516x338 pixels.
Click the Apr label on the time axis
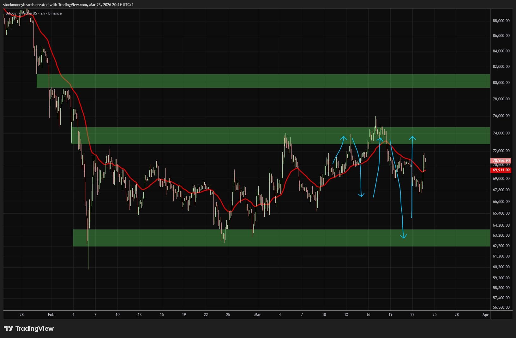[486, 315]
